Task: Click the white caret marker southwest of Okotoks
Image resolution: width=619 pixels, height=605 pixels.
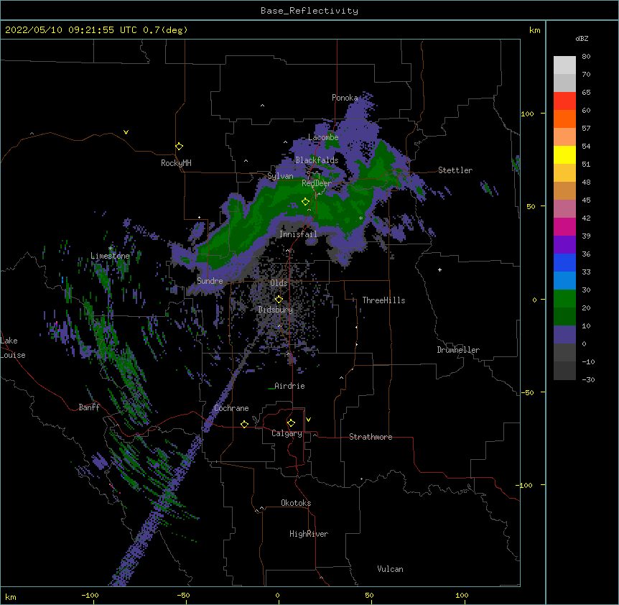Action: (x=261, y=508)
